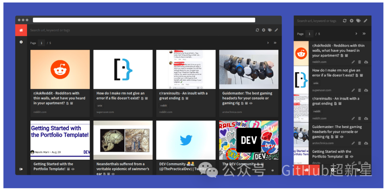Image resolution: width=389 pixels, height=191 pixels.
Task: Open Settings gear in desktop sidebar
Action: pos(21,42)
